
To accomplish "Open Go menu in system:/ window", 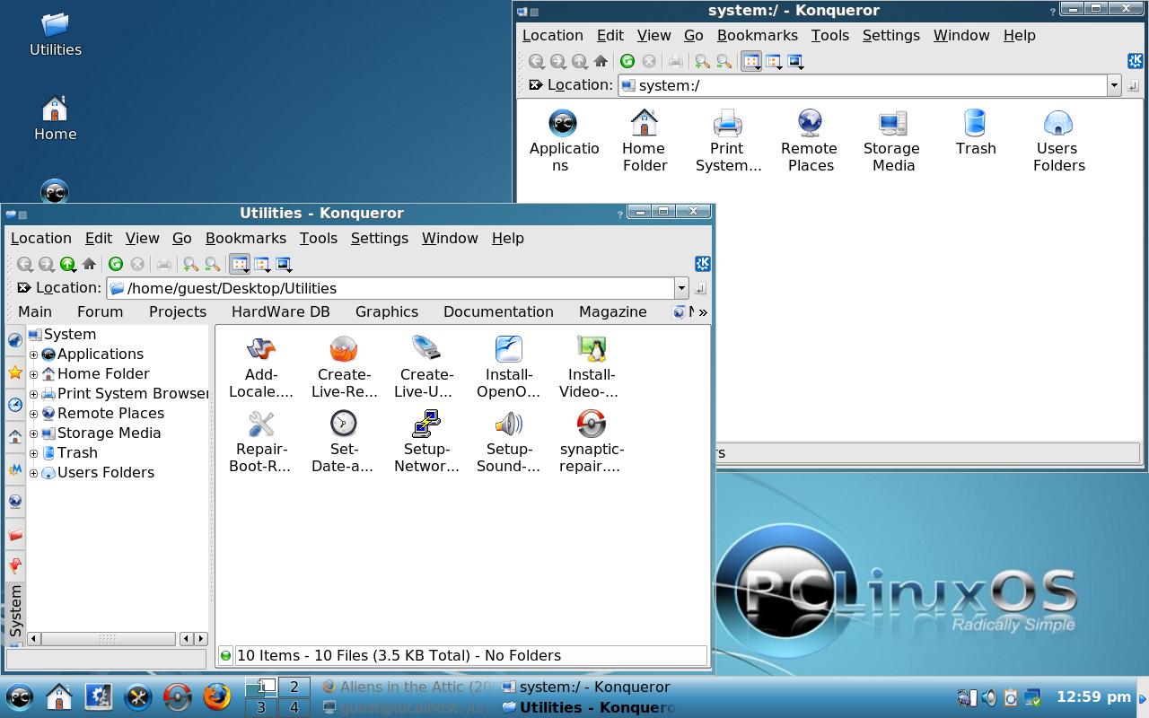I will pos(694,35).
